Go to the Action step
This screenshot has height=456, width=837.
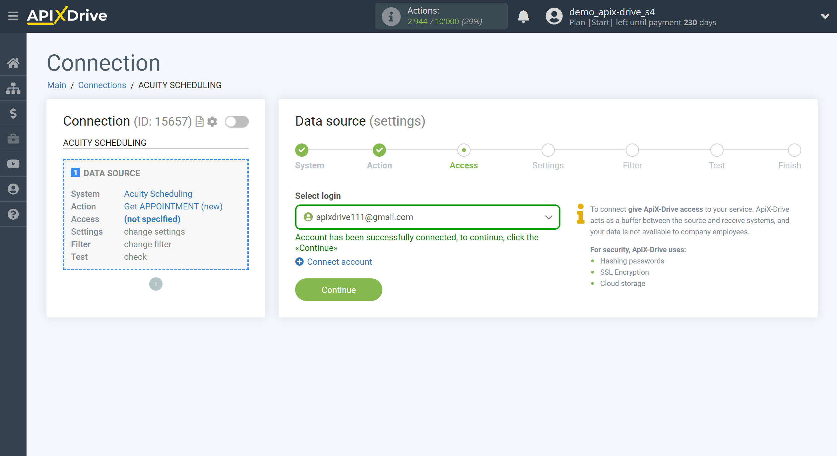[x=379, y=150]
